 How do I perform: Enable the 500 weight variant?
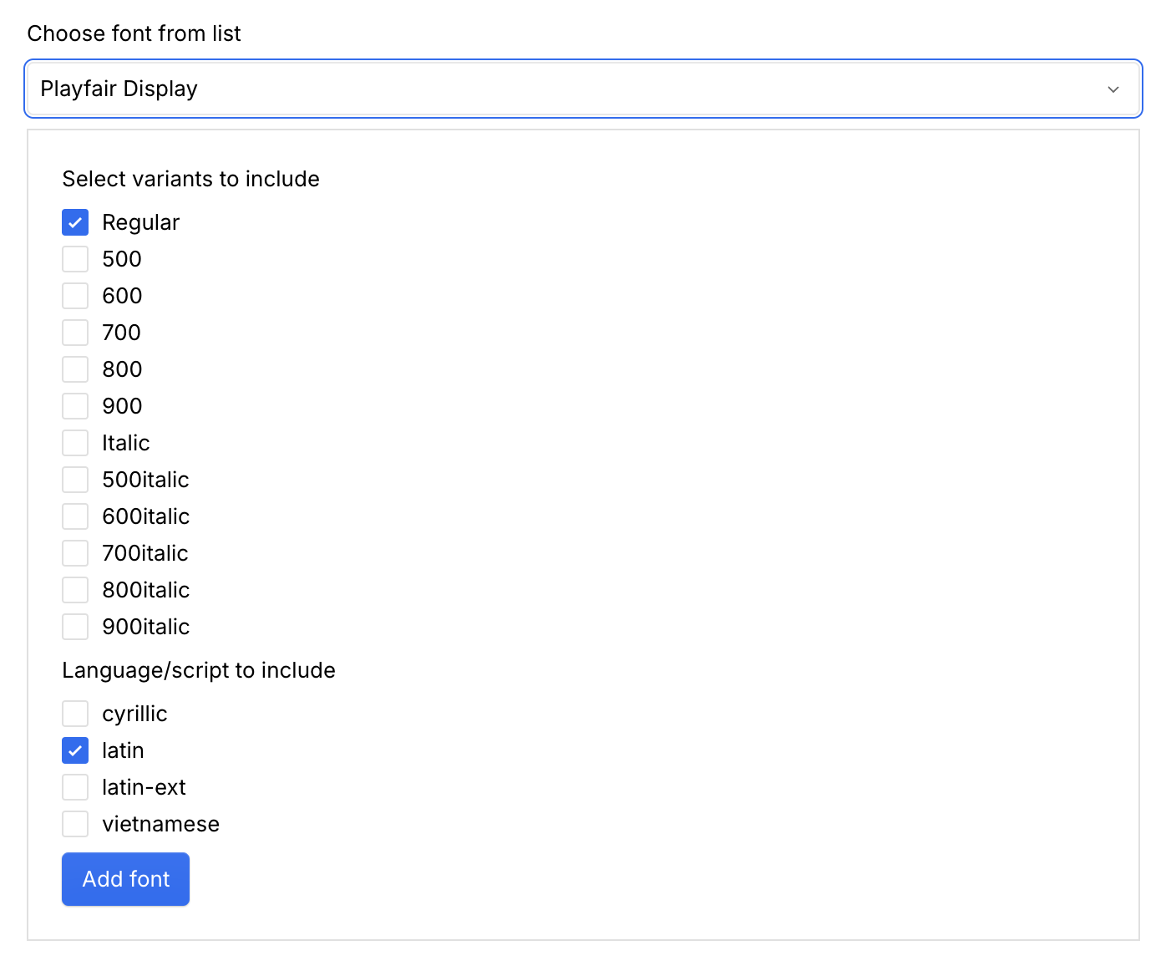pyautogui.click(x=75, y=259)
